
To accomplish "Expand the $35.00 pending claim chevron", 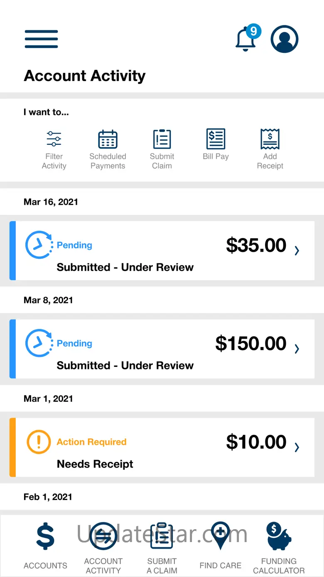I will pos(297,250).
